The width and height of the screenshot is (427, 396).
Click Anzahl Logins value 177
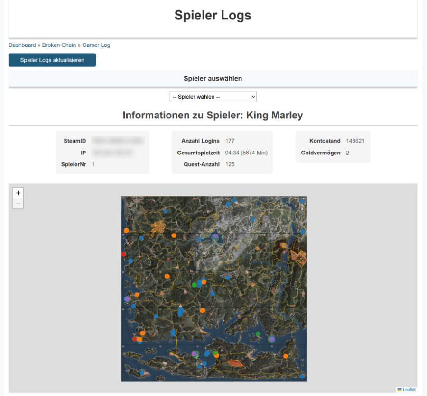click(230, 141)
